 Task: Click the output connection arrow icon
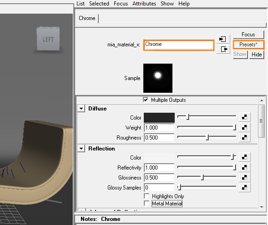[223, 49]
